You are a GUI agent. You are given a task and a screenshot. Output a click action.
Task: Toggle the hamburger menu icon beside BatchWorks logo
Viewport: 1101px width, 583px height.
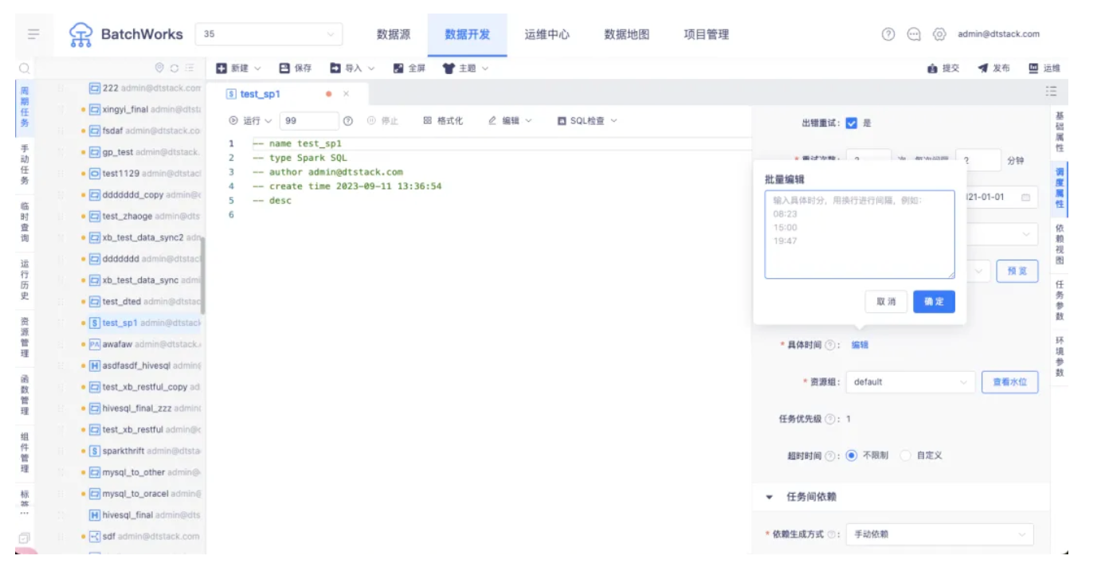33,34
